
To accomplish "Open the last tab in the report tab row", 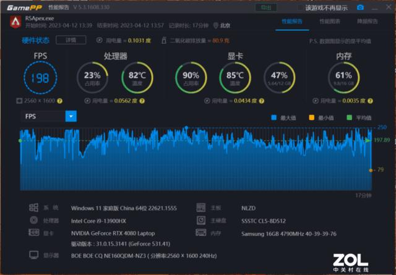I will (x=368, y=22).
